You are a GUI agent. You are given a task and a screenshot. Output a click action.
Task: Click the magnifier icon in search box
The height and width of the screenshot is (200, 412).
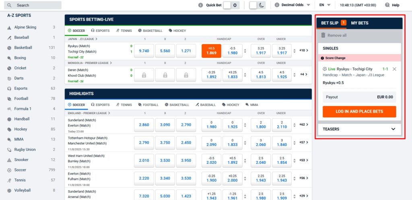[10, 5]
